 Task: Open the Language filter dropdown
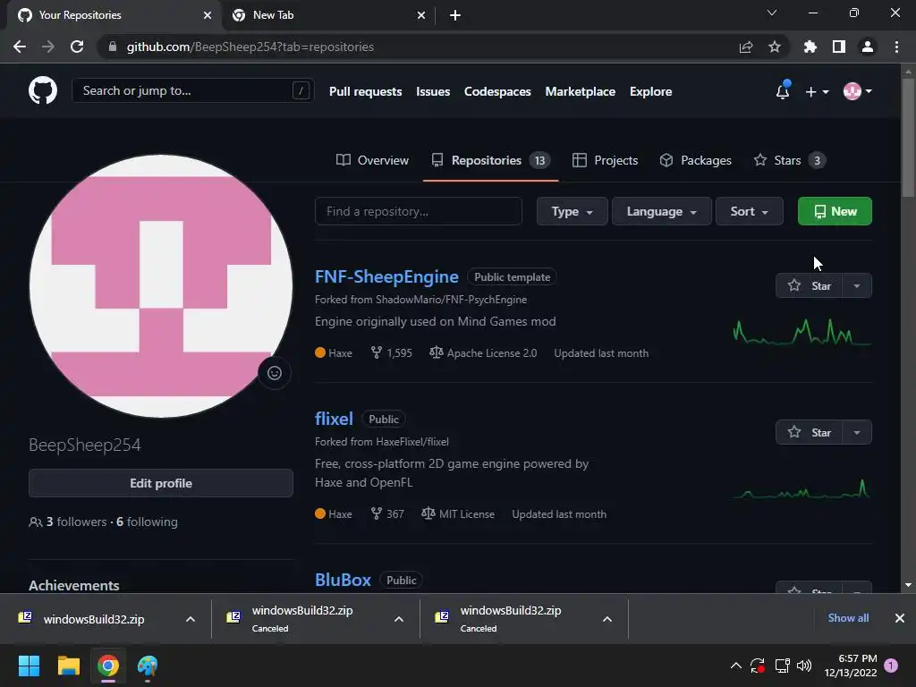point(661,211)
